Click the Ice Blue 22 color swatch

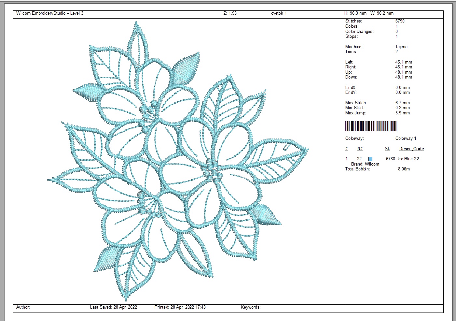(x=370, y=159)
